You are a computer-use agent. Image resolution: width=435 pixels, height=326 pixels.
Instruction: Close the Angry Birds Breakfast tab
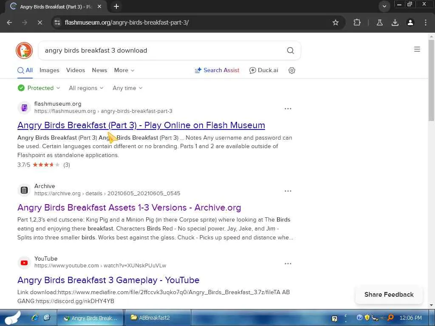[x=99, y=6]
